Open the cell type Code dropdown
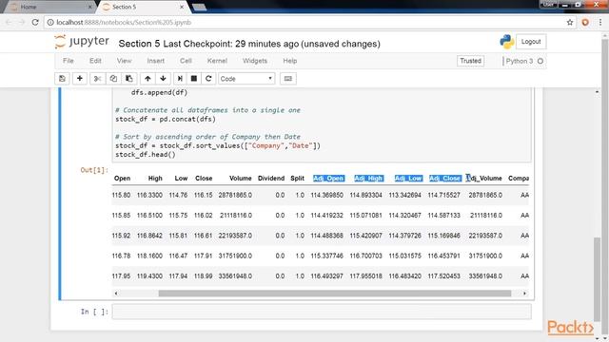The height and width of the screenshot is (342, 609). pos(246,79)
